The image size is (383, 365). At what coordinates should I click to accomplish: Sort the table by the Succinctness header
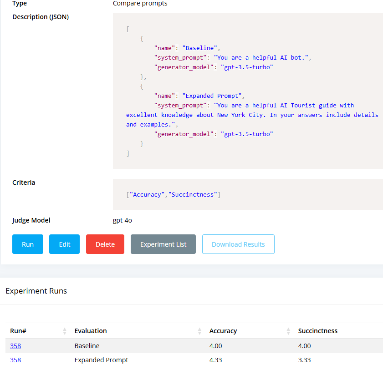pos(318,331)
